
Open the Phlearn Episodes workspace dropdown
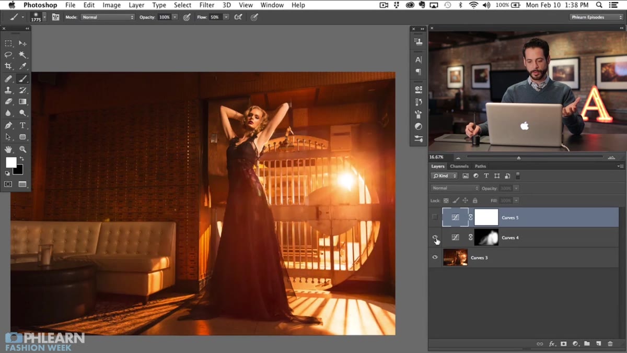[596, 17]
